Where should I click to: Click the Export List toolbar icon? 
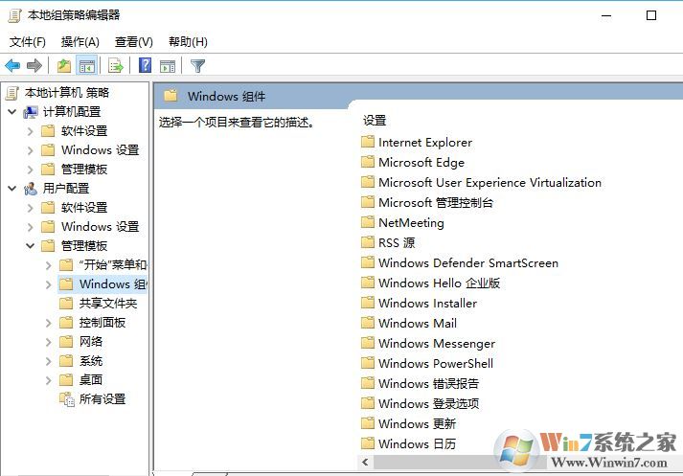click(x=116, y=66)
